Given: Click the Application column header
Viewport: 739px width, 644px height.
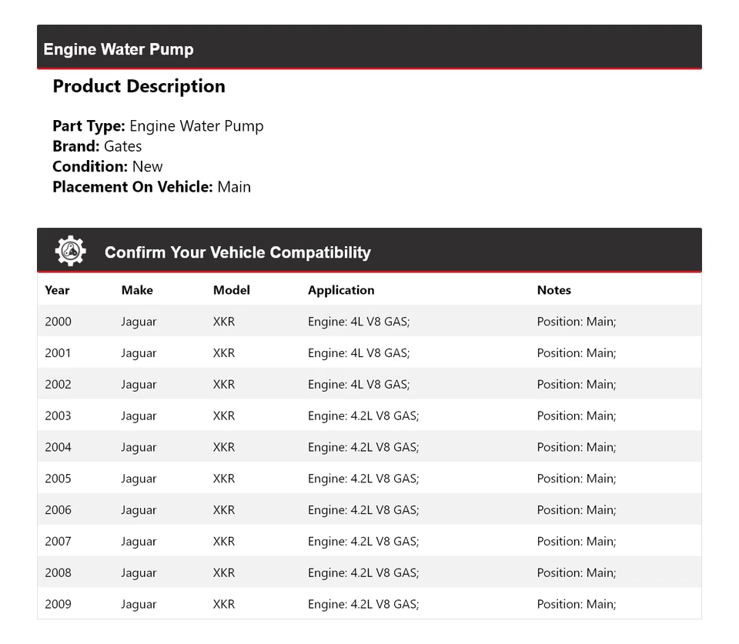Looking at the screenshot, I should click(341, 290).
